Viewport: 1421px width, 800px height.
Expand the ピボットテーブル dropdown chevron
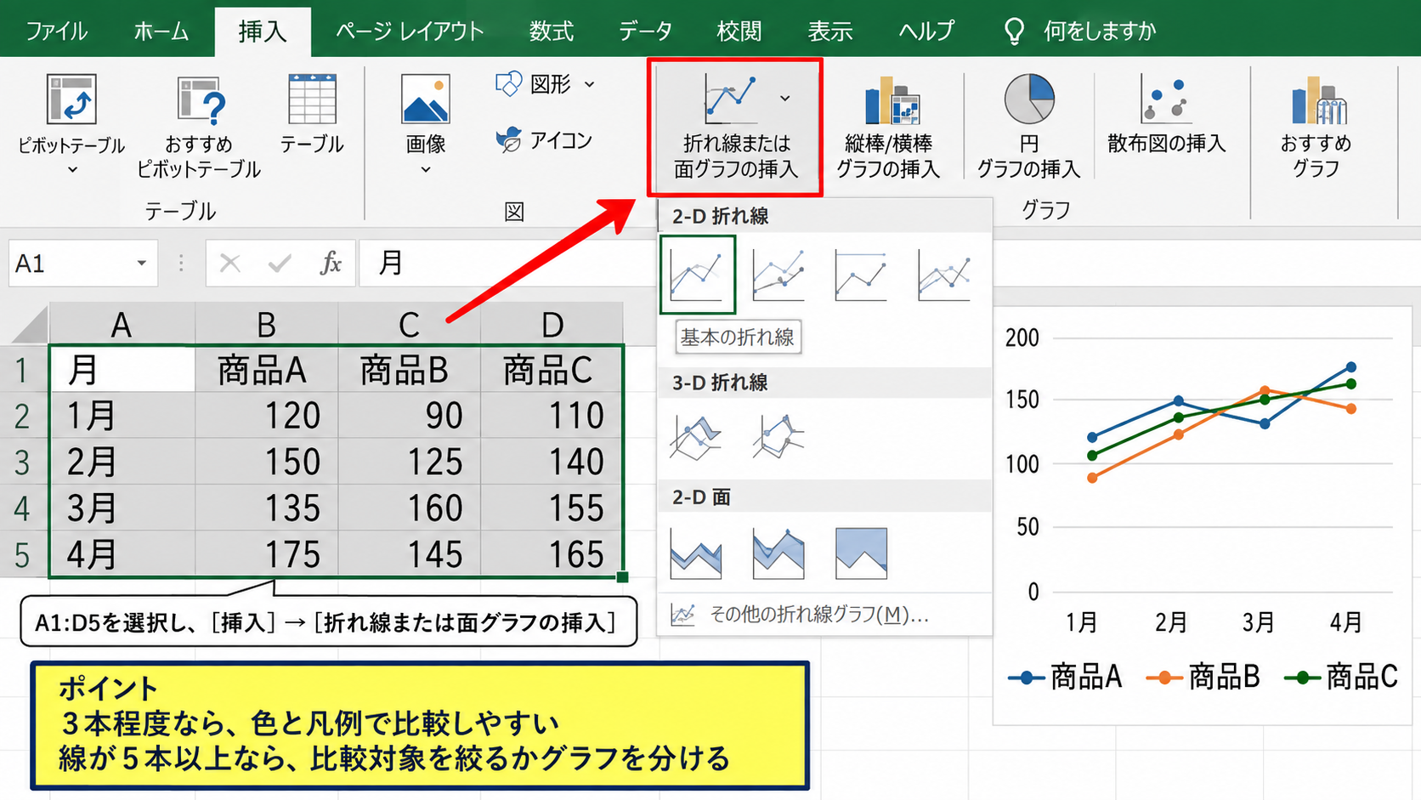click(72, 170)
